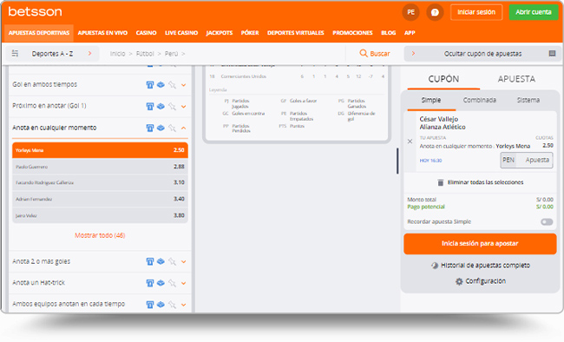564x342 pixels.
Task: Pin the Anota un Hat-trick market
Action: [173, 283]
